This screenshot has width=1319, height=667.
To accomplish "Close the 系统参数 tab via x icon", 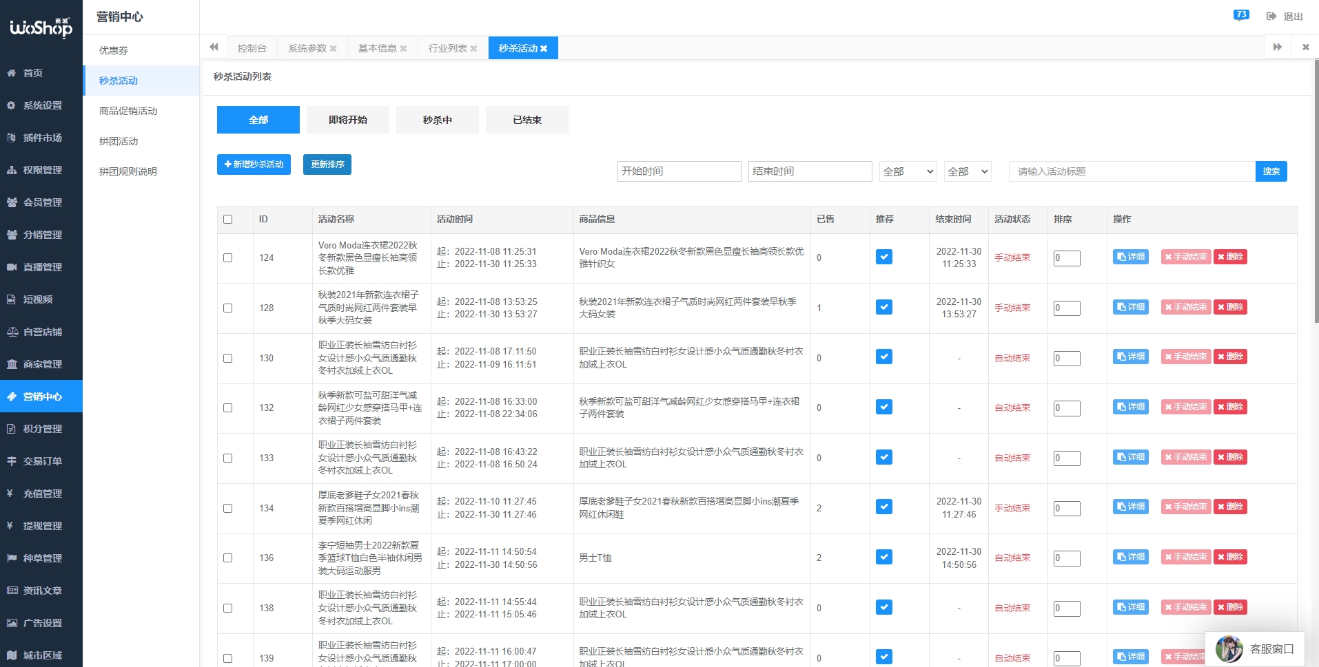I will pos(334,48).
